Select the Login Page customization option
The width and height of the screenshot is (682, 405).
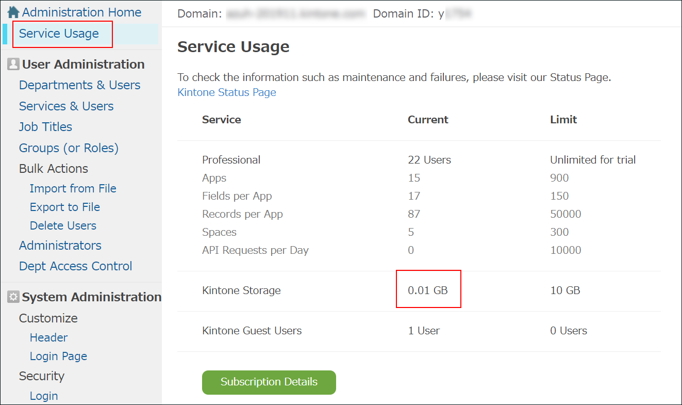(x=58, y=356)
